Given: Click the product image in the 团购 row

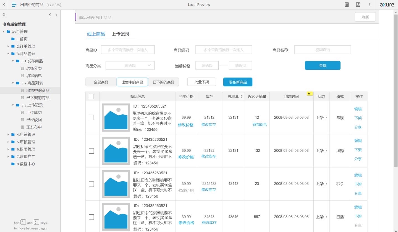Looking at the screenshot, I should click(116, 151).
